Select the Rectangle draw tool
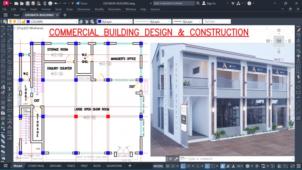 click(3, 51)
